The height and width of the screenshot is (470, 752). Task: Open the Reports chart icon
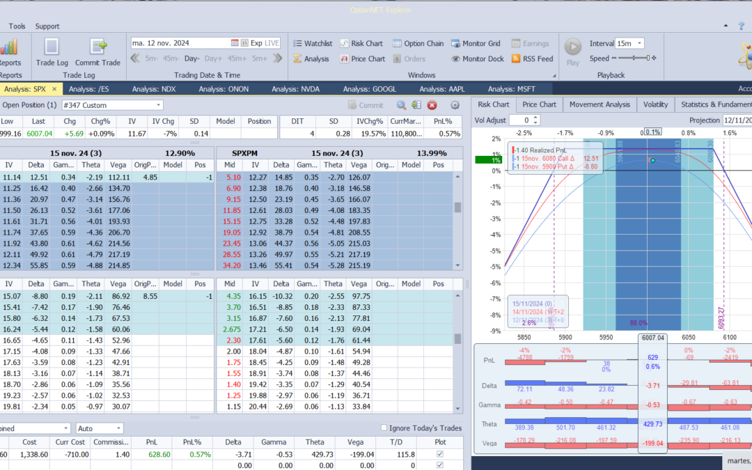click(x=8, y=47)
